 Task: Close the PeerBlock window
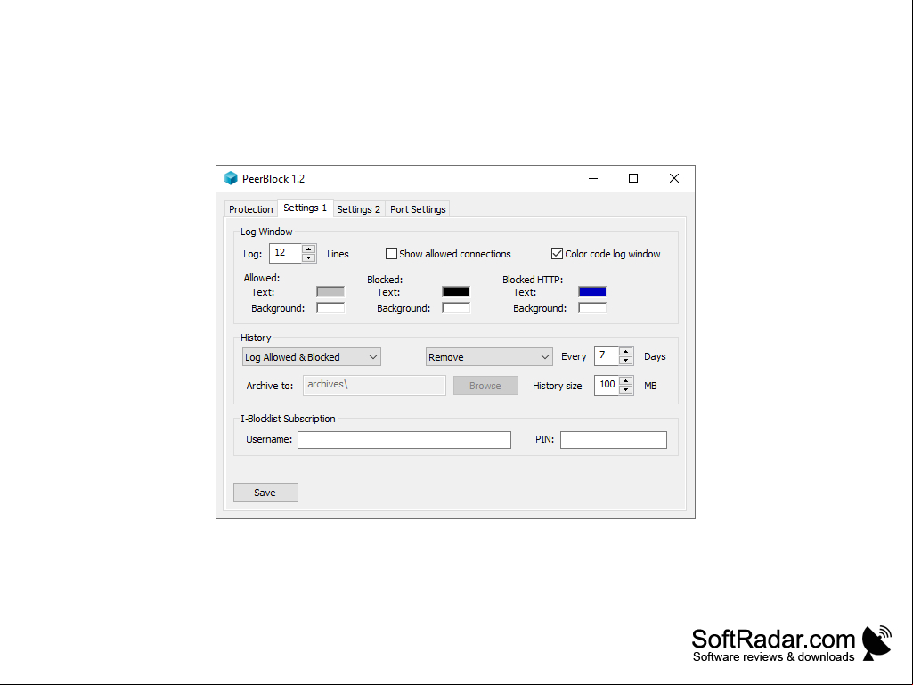point(673,179)
